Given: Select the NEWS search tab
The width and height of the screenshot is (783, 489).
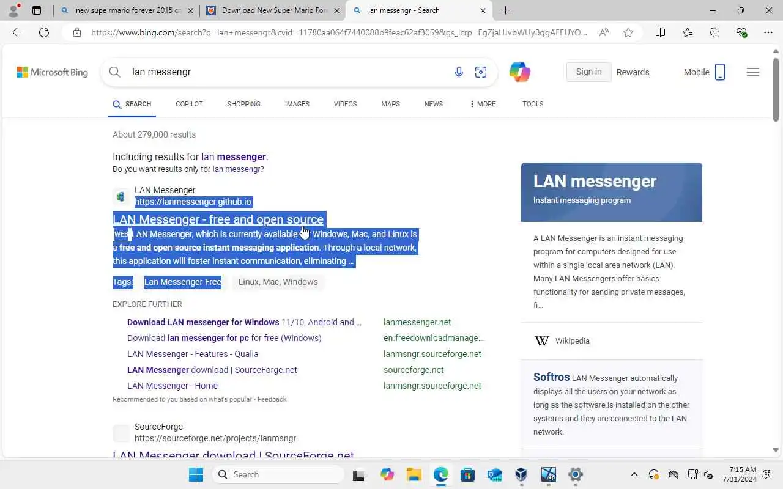Looking at the screenshot, I should tap(434, 104).
